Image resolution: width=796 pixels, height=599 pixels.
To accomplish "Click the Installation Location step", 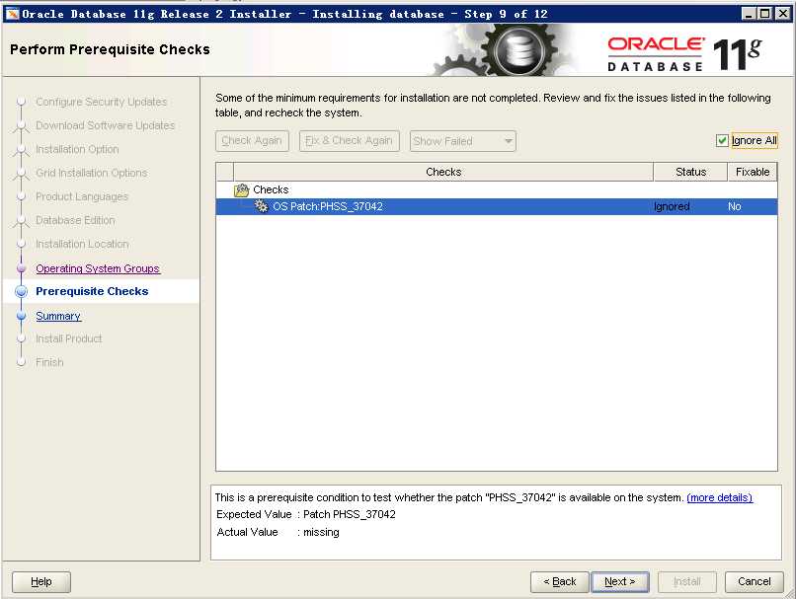I will pos(82,244).
